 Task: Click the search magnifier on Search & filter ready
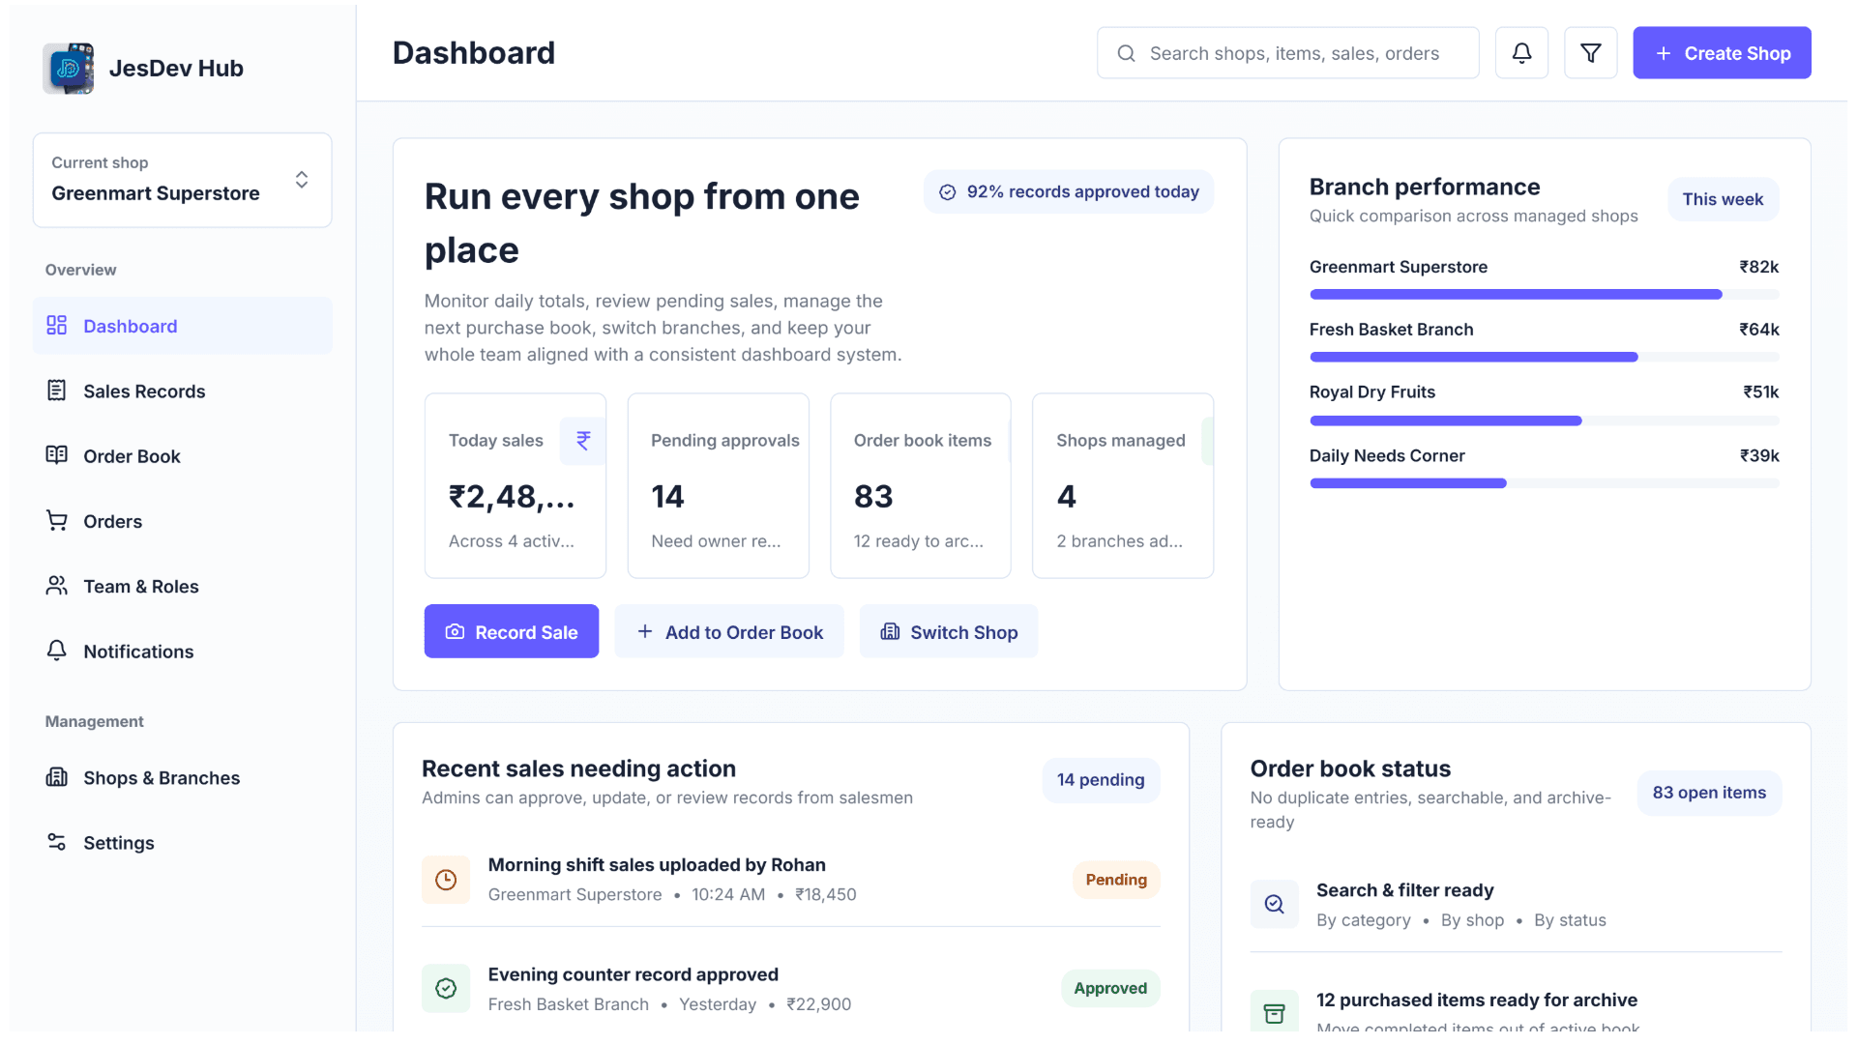tap(1274, 904)
